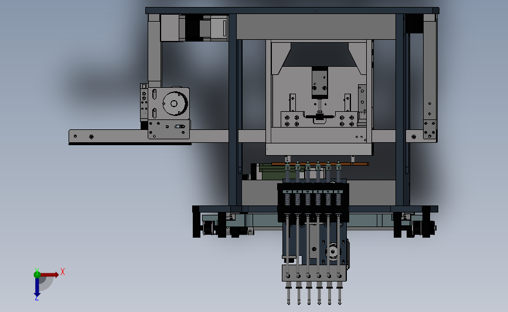Select the round gear on the lower nozzle head
Image resolution: width=508 pixels, height=312 pixels.
pyautogui.click(x=333, y=252)
